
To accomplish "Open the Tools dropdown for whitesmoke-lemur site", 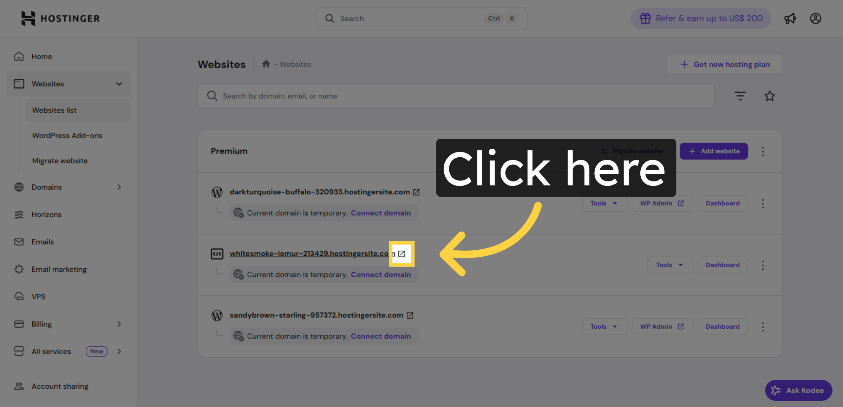I will point(669,265).
